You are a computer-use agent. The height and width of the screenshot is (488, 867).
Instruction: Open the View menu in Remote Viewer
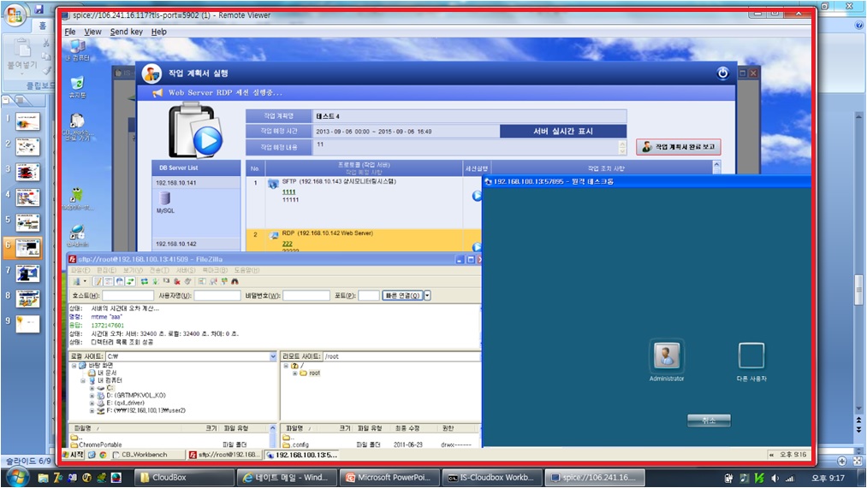[92, 32]
